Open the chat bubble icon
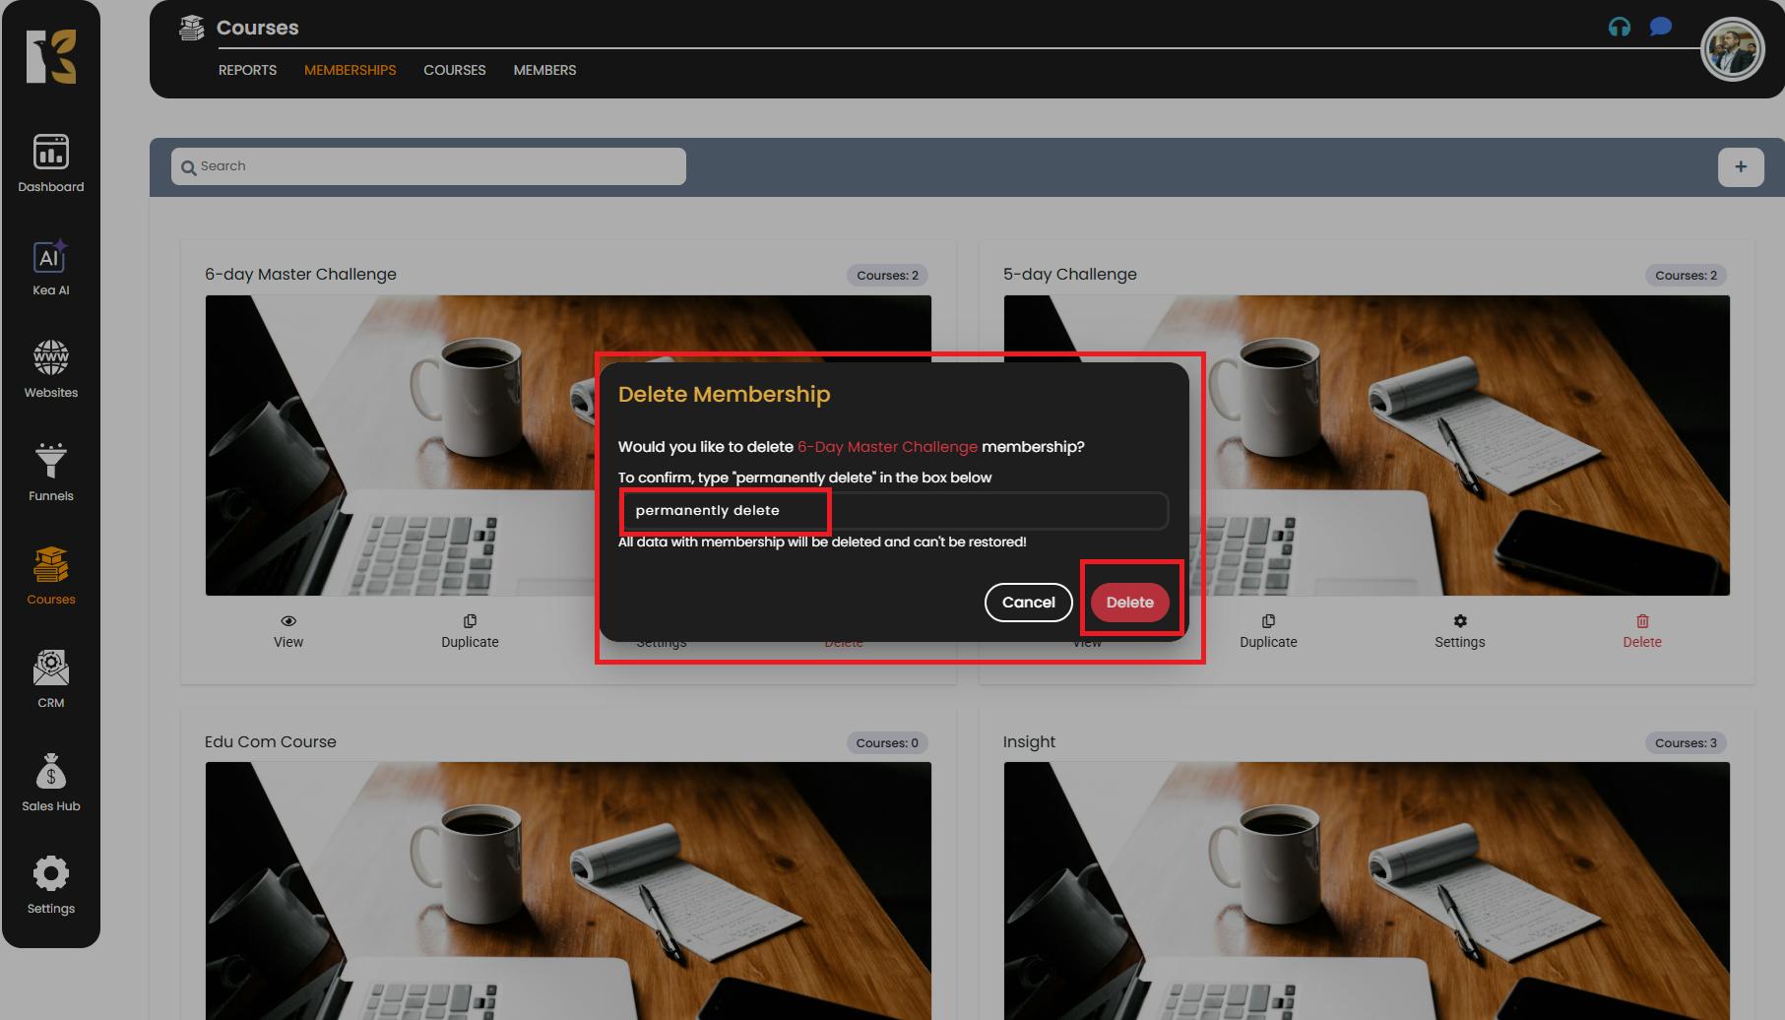1785x1020 pixels. (1660, 27)
